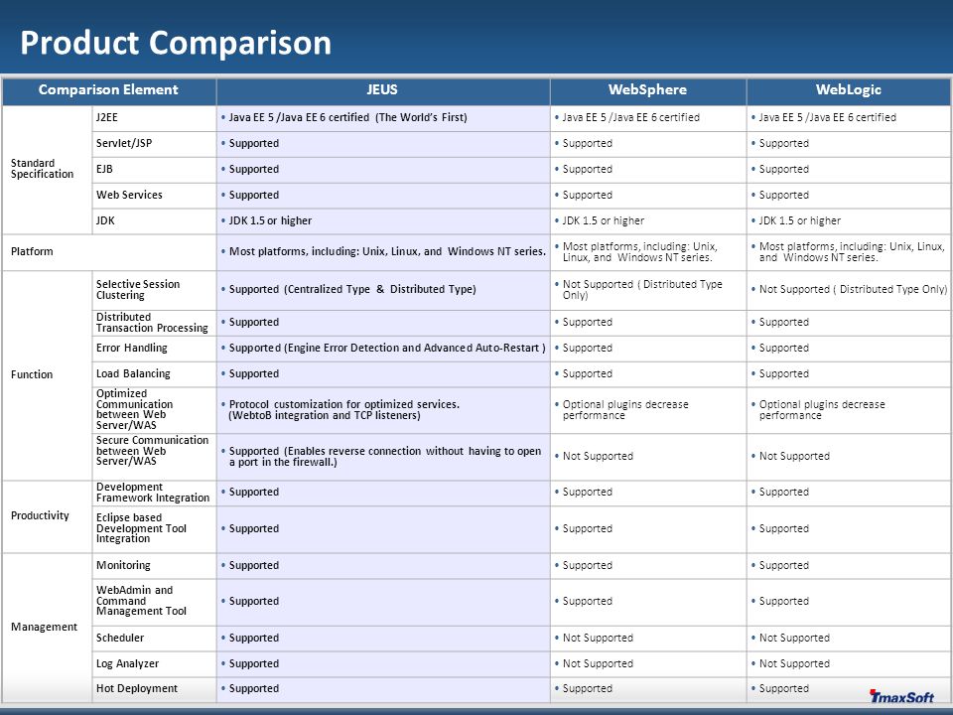Click WebLogic Java EE certified cell

click(x=849, y=118)
